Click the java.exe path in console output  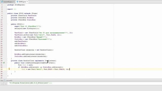pos(29,83)
